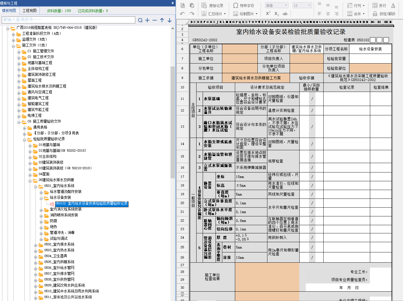Select 建筑电气工程 tree item
The width and height of the screenshot is (403, 301).
[38, 98]
